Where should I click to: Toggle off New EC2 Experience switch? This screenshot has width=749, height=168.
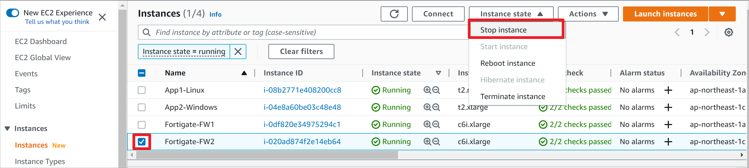click(12, 13)
